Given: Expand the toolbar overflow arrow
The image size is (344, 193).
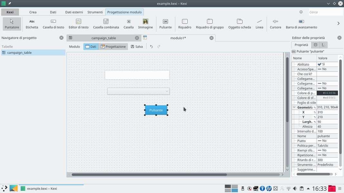Looking at the screenshot, I should pos(338,23).
